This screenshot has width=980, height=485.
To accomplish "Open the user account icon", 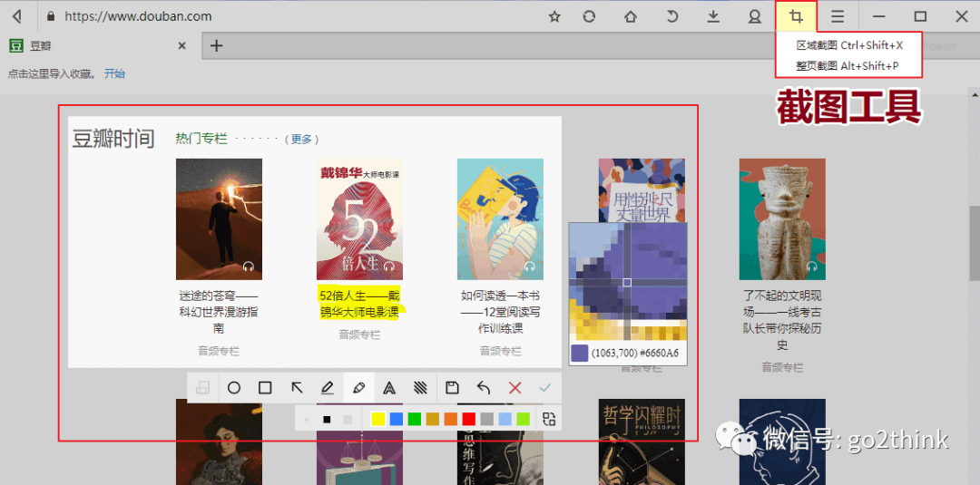I will (x=754, y=17).
